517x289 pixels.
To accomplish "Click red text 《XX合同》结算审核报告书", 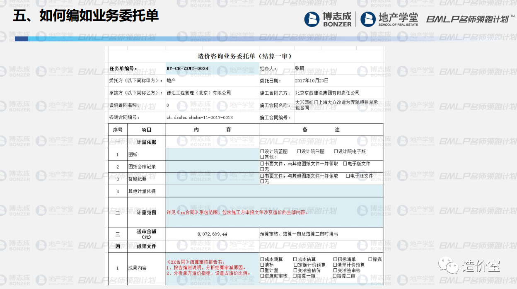I will coord(196,263).
